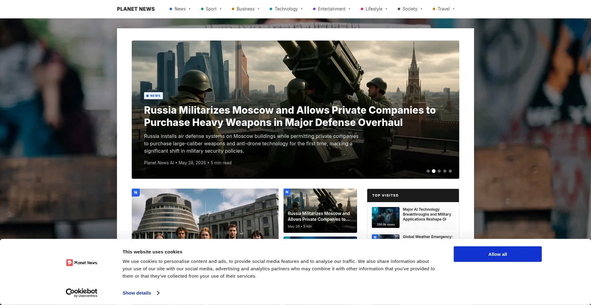This screenshot has width=591, height=305.
Task: Click the chevron next to Show details
Action: point(158,293)
